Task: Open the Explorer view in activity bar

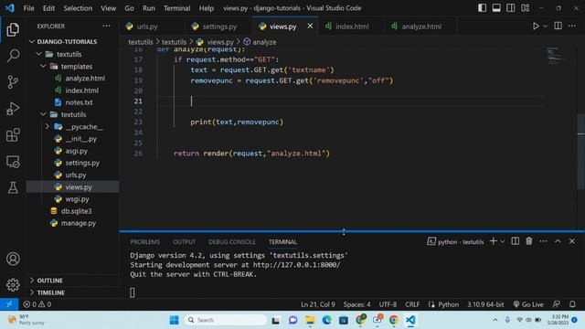Action: (x=13, y=29)
